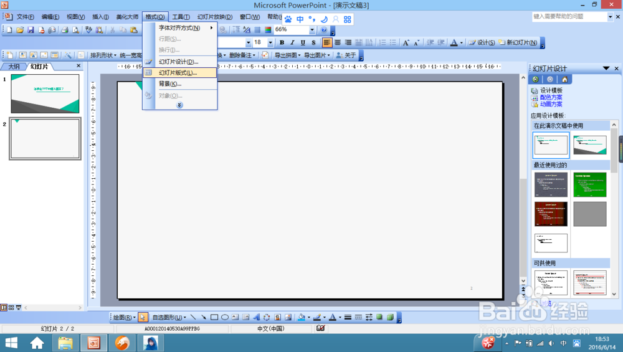623x352 pixels.
Task: Open the 幻灯片放映(D) menu
Action: coord(214,17)
